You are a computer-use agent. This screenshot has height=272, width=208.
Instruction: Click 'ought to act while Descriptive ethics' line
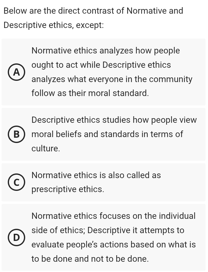(101, 65)
